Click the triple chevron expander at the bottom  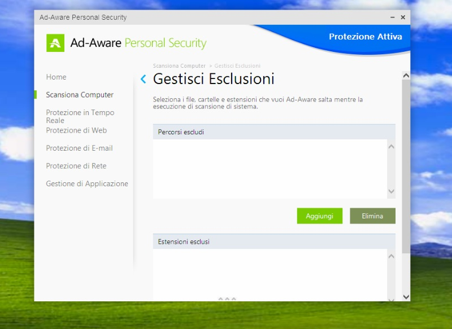[227, 299]
